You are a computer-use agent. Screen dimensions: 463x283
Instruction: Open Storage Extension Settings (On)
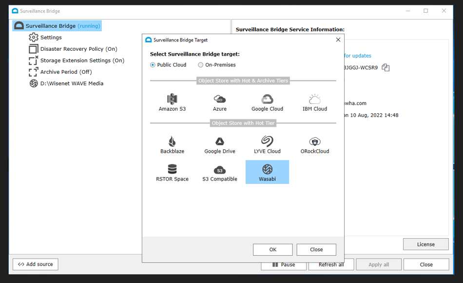[x=82, y=61]
